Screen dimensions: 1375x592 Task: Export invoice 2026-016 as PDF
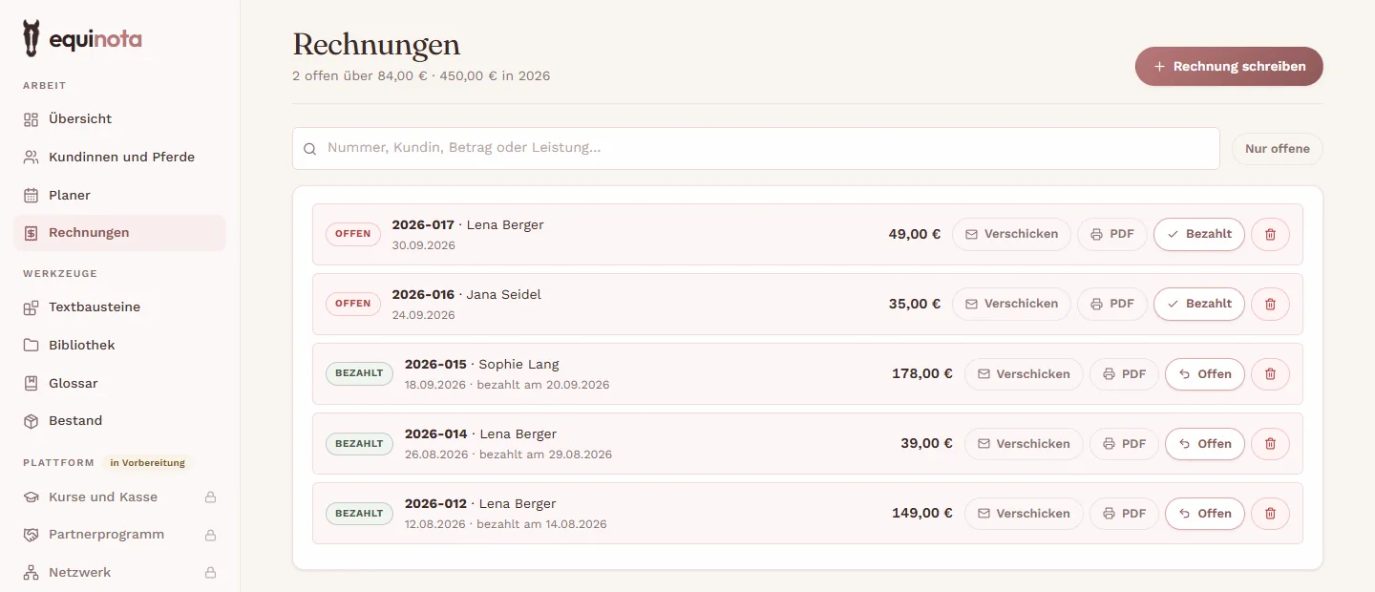(1112, 304)
